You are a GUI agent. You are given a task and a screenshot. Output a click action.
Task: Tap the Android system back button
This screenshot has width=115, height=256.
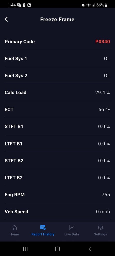(89, 249)
